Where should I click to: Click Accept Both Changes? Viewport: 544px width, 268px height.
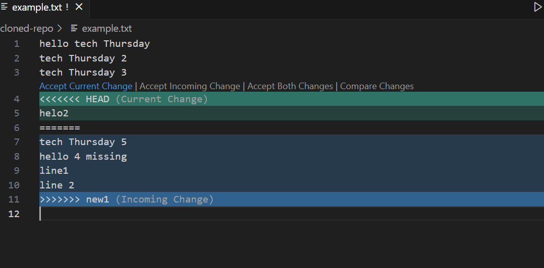pos(290,86)
